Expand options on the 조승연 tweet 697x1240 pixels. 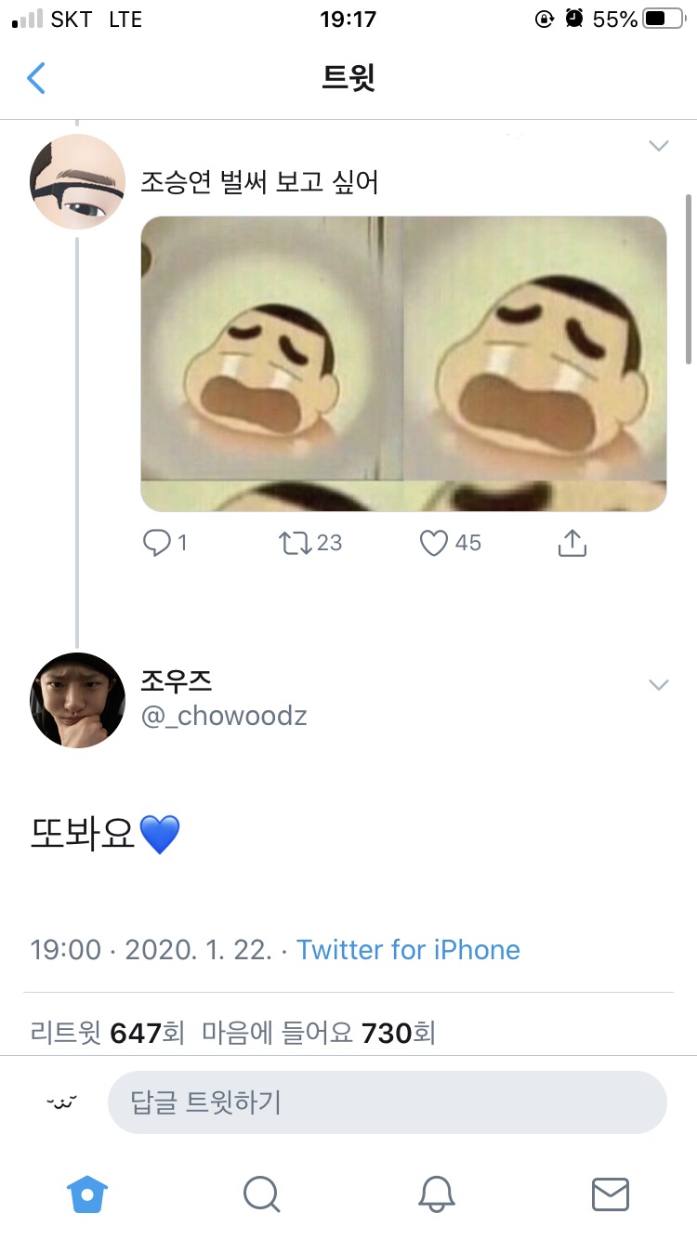point(659,146)
